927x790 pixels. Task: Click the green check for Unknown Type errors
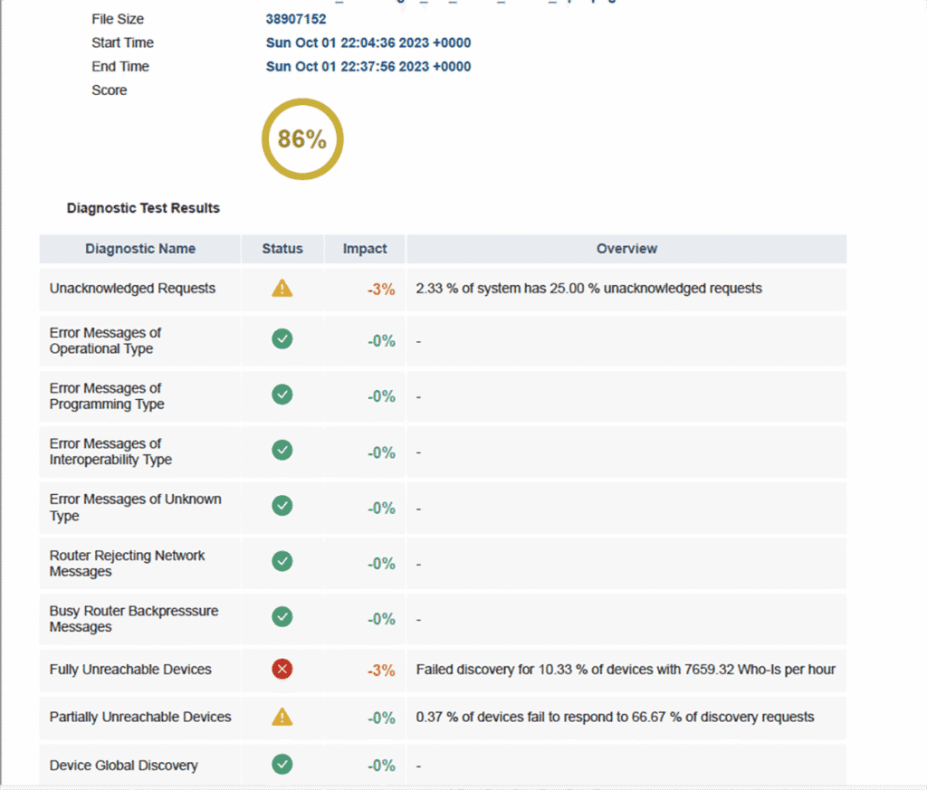pyautogui.click(x=282, y=506)
